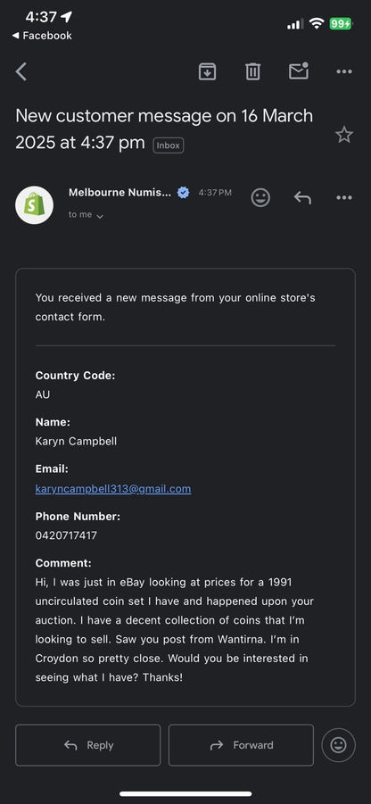
Task: Go back using the left chevron
Action: (21, 71)
